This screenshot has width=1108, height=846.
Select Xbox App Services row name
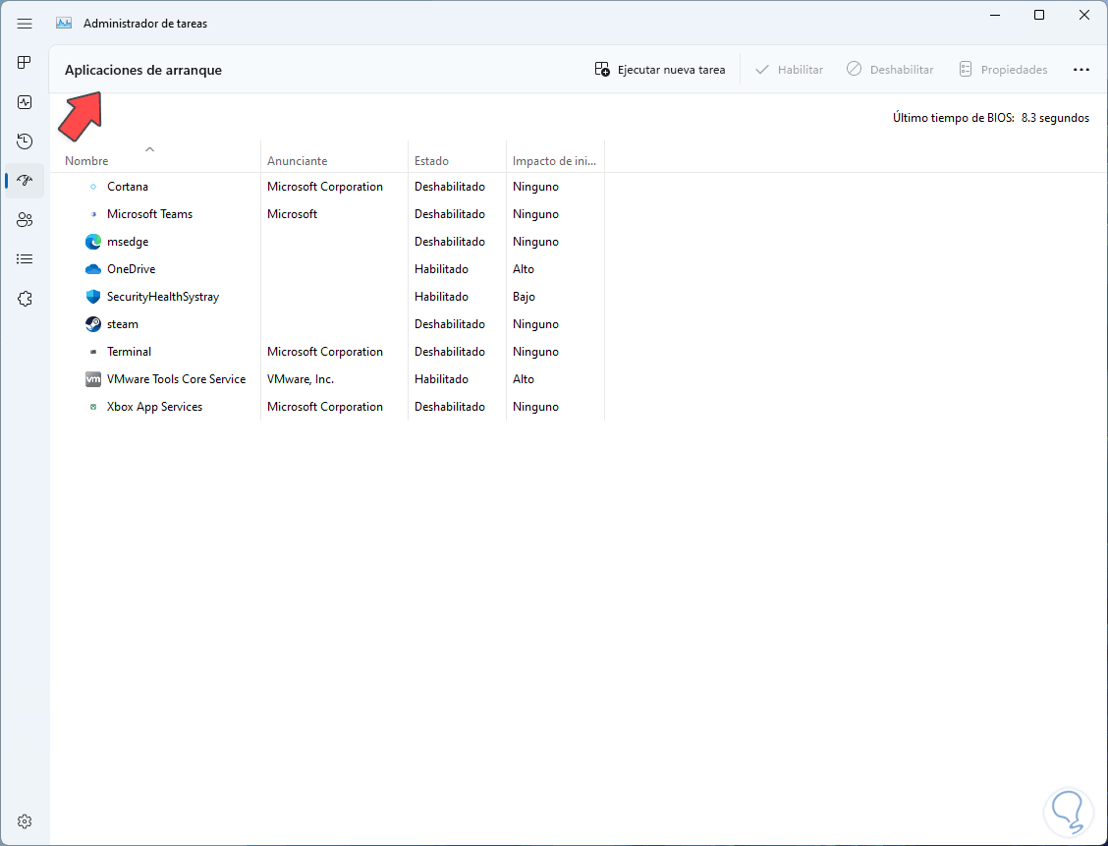tap(154, 407)
